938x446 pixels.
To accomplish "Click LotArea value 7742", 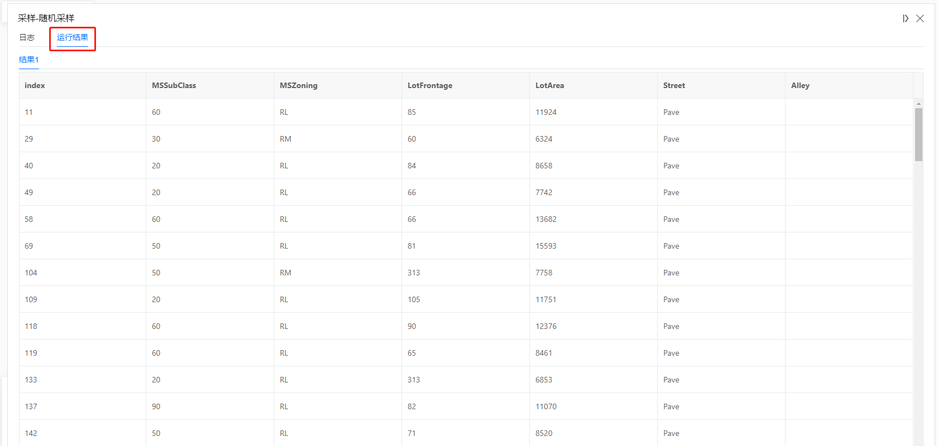I will (544, 192).
